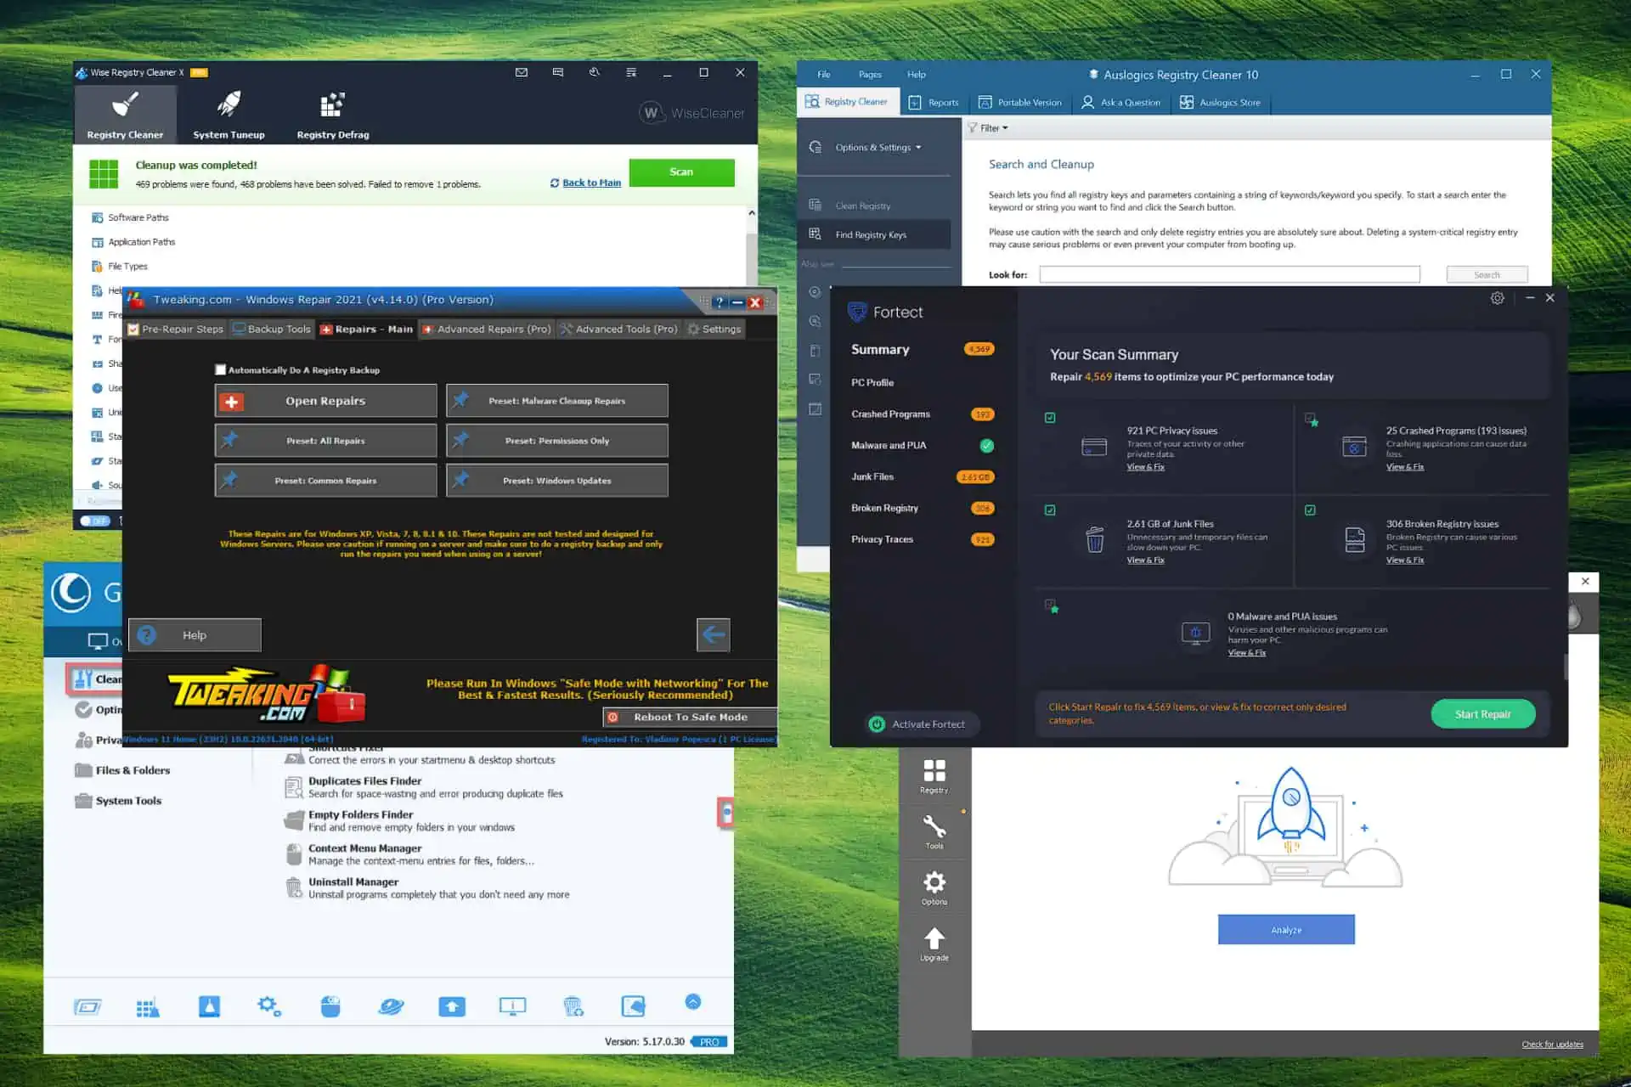Click the Help question mark icon in Tweaking title bar
Image resolution: width=1631 pixels, height=1087 pixels.
tap(719, 302)
